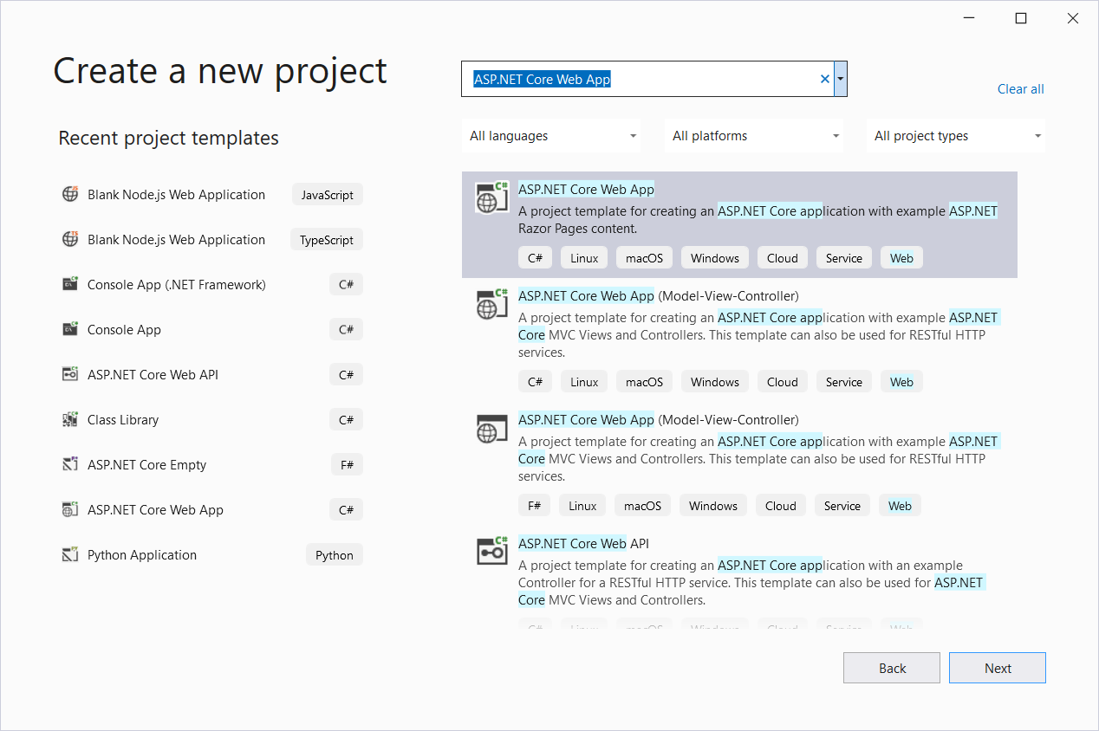Select the ASP.NET Core Web App Razor Pages template
Screen dimensions: 1099x731
click(x=739, y=224)
